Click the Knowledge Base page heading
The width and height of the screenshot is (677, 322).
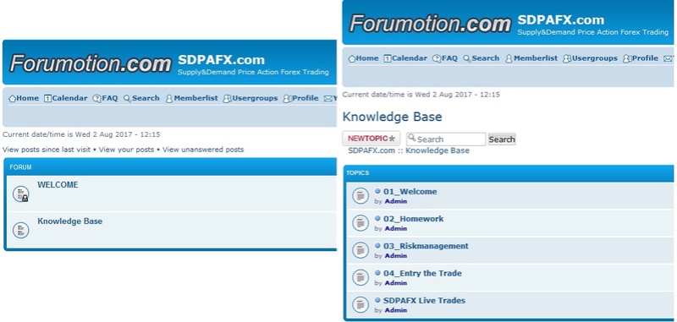point(392,117)
